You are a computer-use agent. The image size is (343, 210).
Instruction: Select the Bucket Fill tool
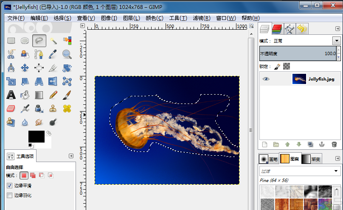click(x=25, y=95)
